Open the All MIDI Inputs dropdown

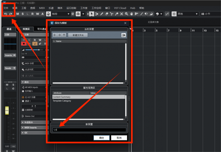[34, 87]
